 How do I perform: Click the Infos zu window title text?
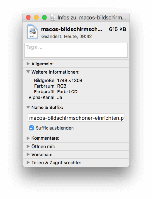click(92, 18)
